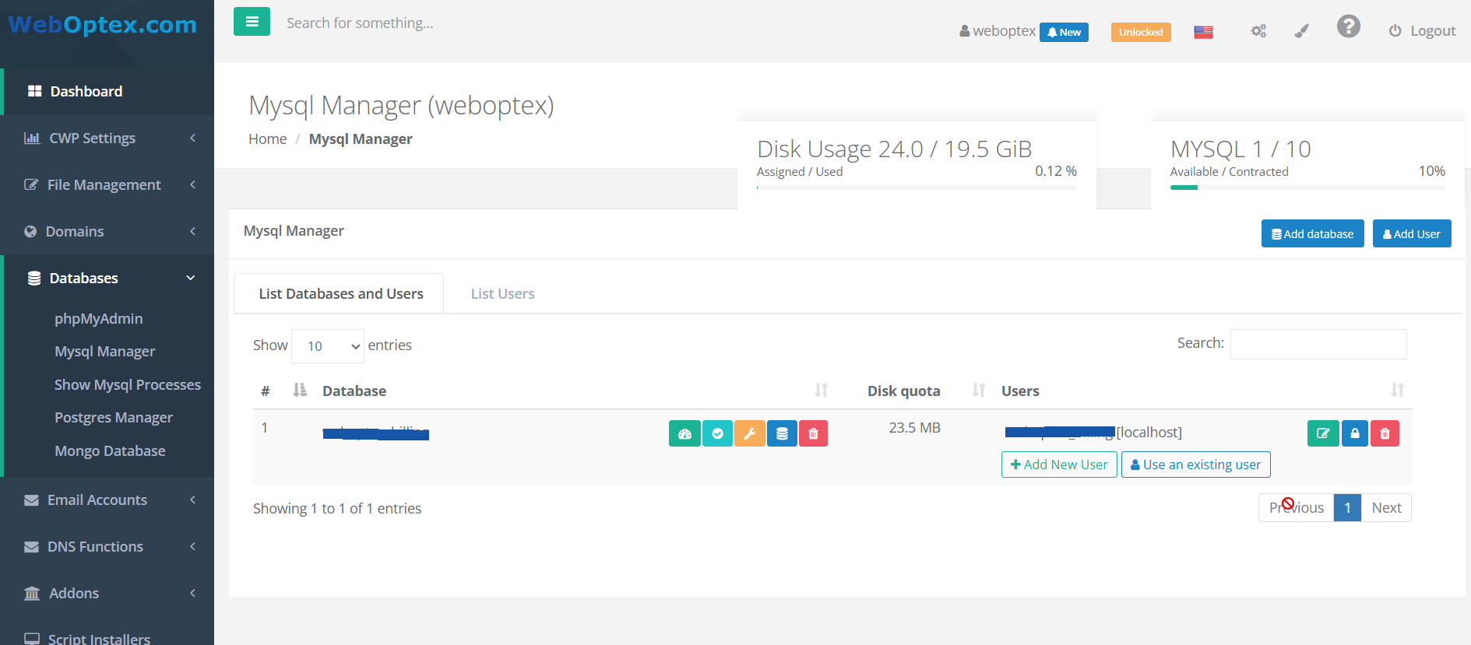Viewport: 1471px width, 645px height.
Task: Click the green gauge icon for the database
Action: click(x=684, y=433)
